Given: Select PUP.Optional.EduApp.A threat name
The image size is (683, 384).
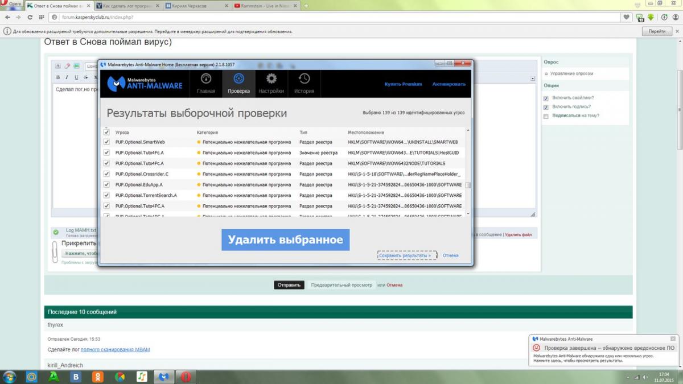Looking at the screenshot, I should [139, 185].
